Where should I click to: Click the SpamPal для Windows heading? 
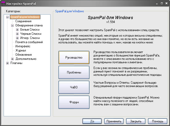pyautogui.click(x=110, y=18)
